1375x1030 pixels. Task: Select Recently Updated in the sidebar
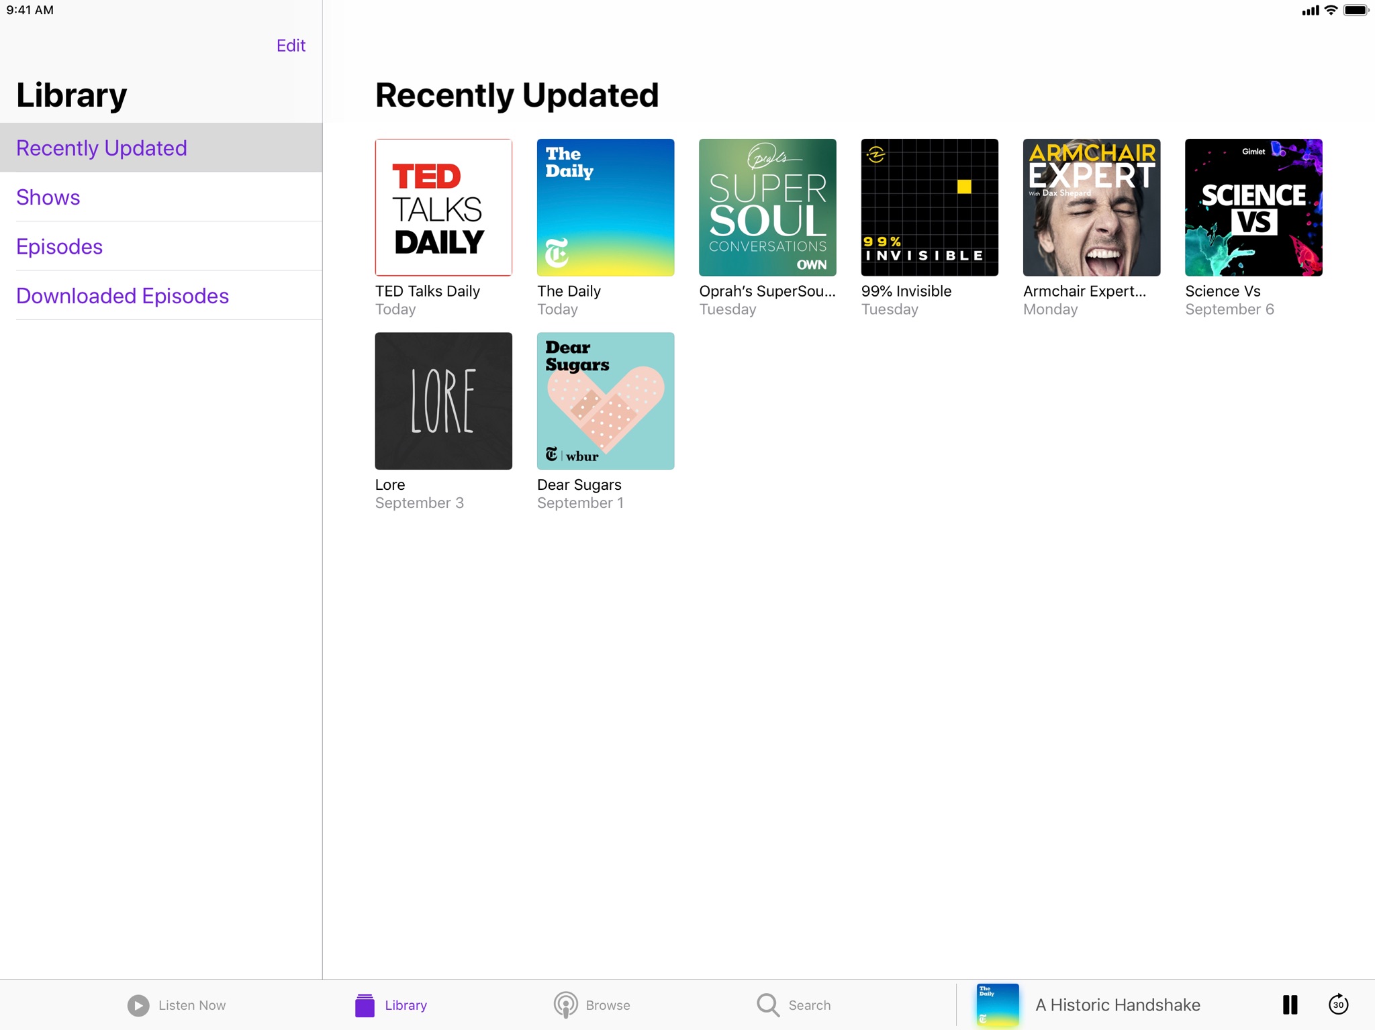(161, 148)
